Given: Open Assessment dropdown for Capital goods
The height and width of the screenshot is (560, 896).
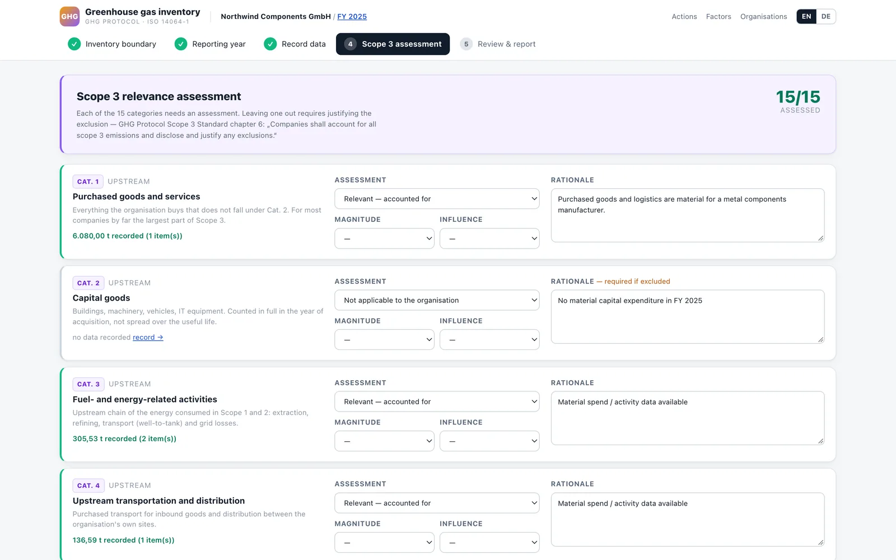Looking at the screenshot, I should pyautogui.click(x=437, y=300).
